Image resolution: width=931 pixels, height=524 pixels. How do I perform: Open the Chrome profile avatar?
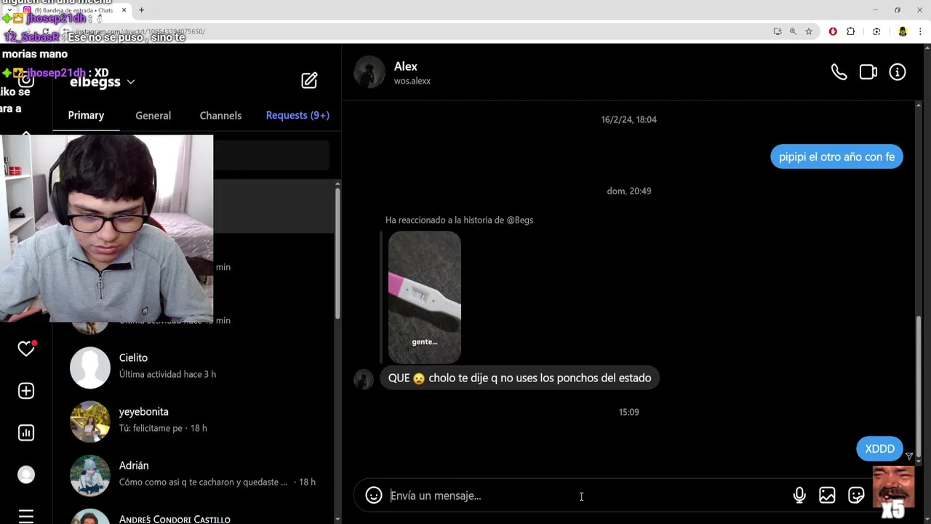[903, 31]
